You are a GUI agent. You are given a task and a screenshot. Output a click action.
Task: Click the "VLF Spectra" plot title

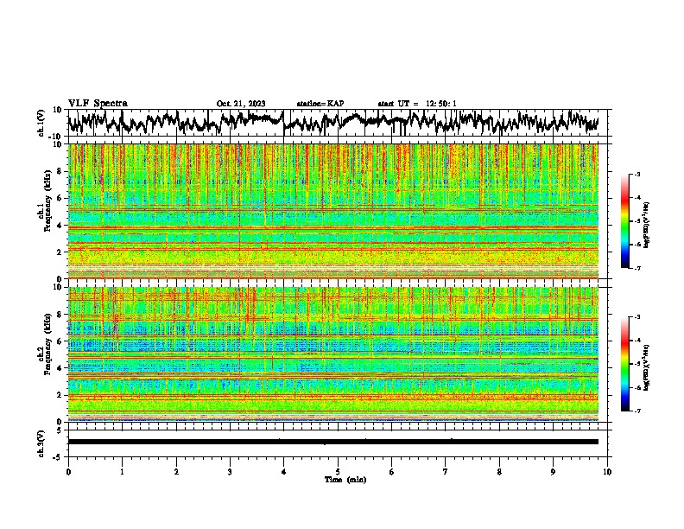(98, 103)
